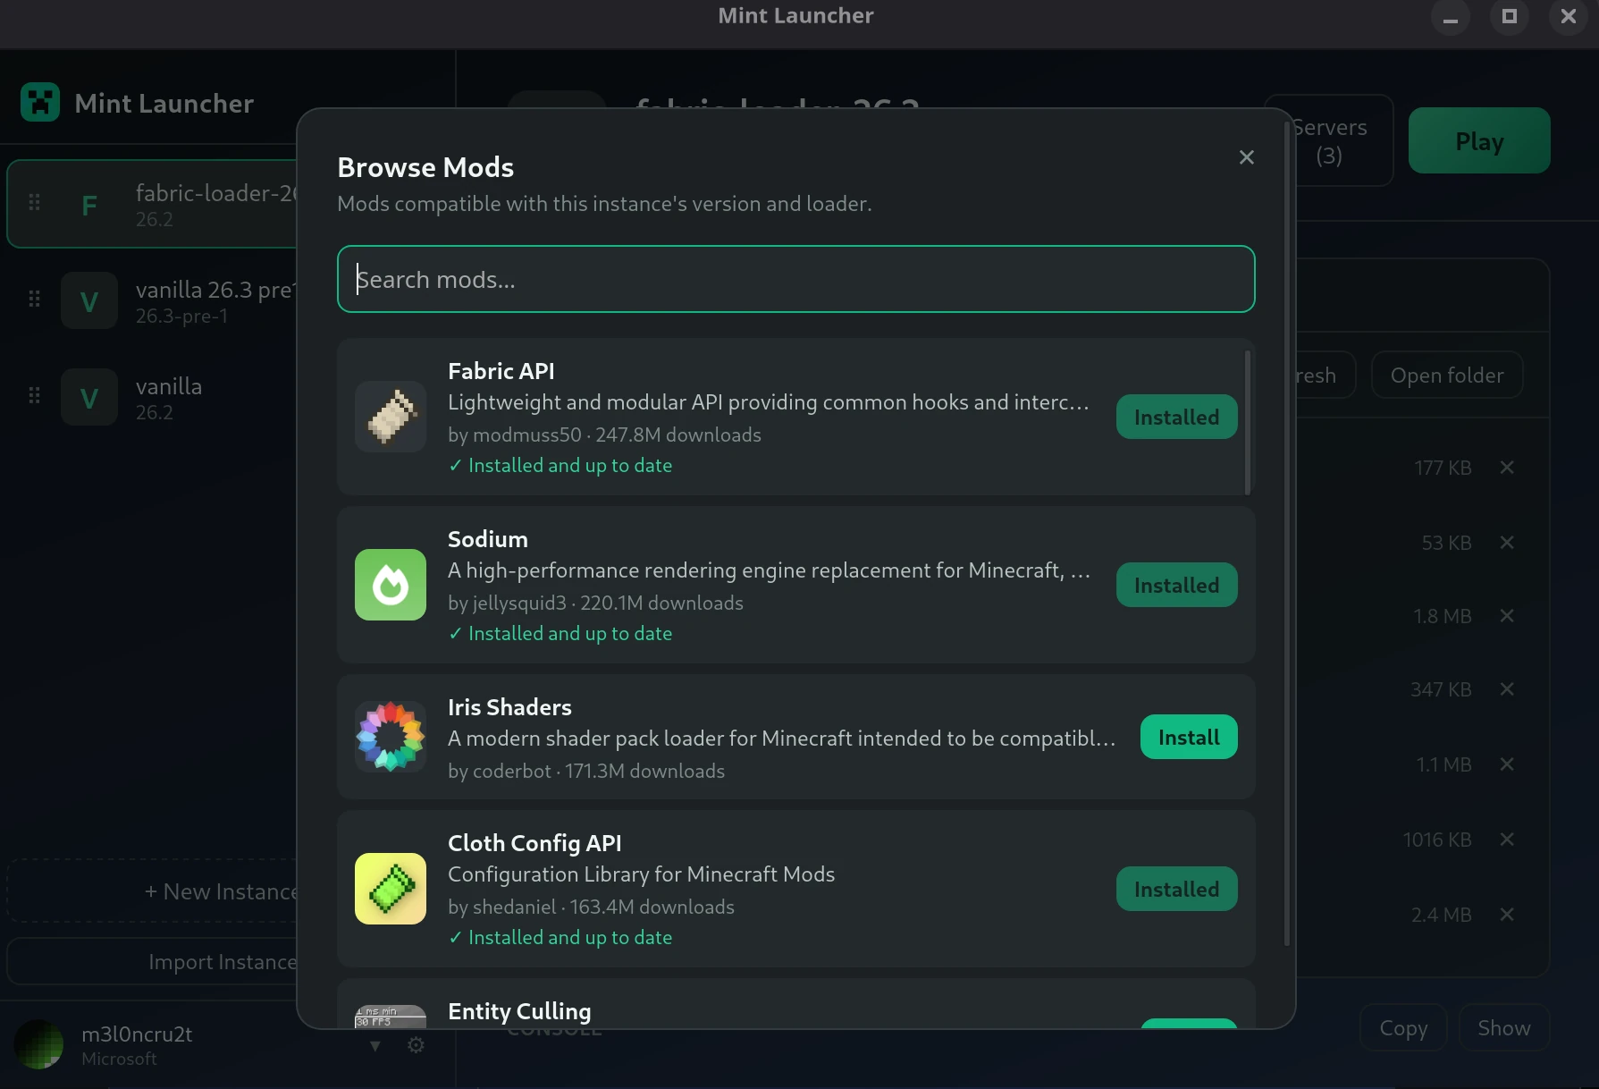Close the Browse Mods dialog
This screenshot has height=1089, width=1599.
coord(1247,157)
